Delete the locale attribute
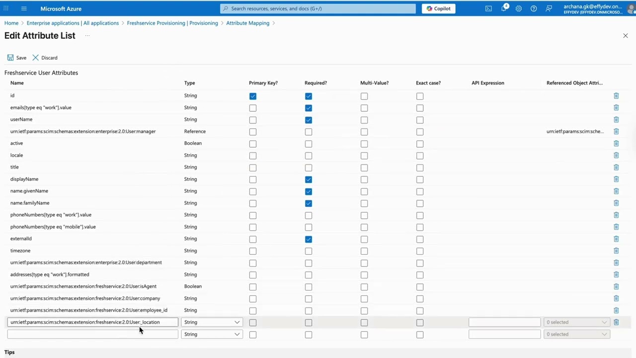The width and height of the screenshot is (636, 358). [616, 155]
